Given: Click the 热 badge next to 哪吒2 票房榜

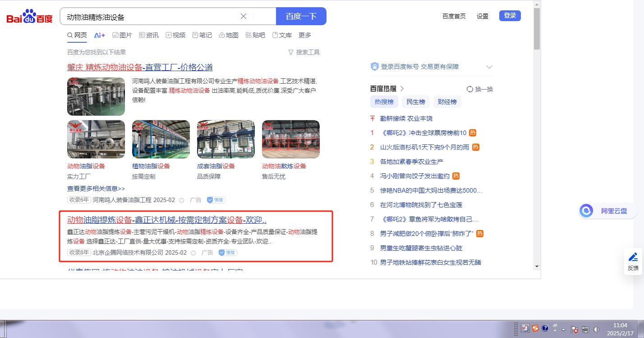Looking at the screenshot, I should tap(473, 133).
